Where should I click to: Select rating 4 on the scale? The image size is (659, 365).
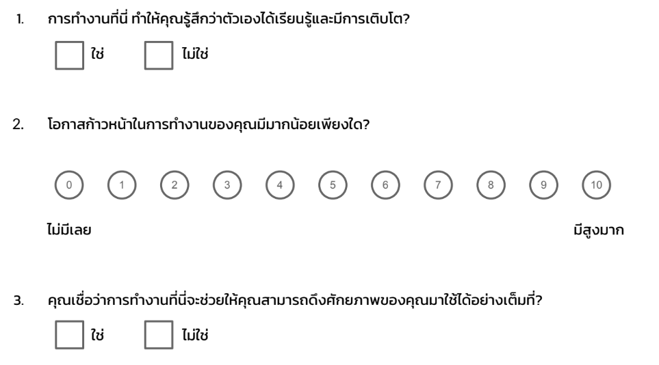(x=280, y=185)
